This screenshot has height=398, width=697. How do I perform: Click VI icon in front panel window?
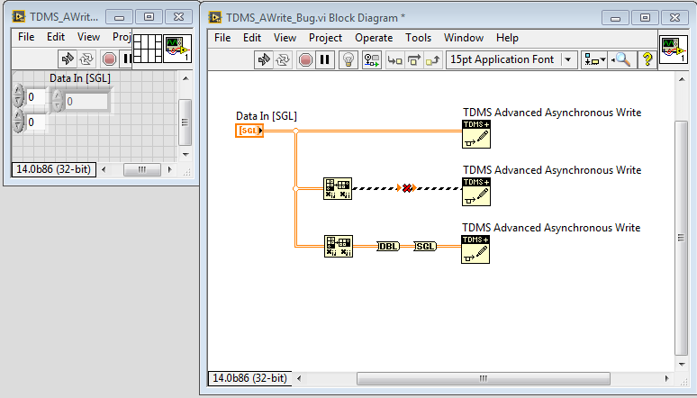(177, 49)
